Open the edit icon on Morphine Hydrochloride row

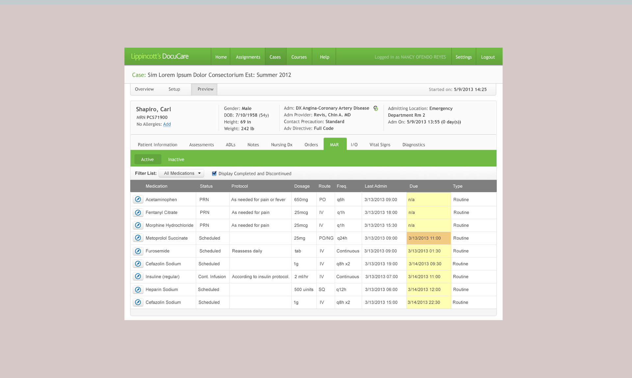point(138,225)
